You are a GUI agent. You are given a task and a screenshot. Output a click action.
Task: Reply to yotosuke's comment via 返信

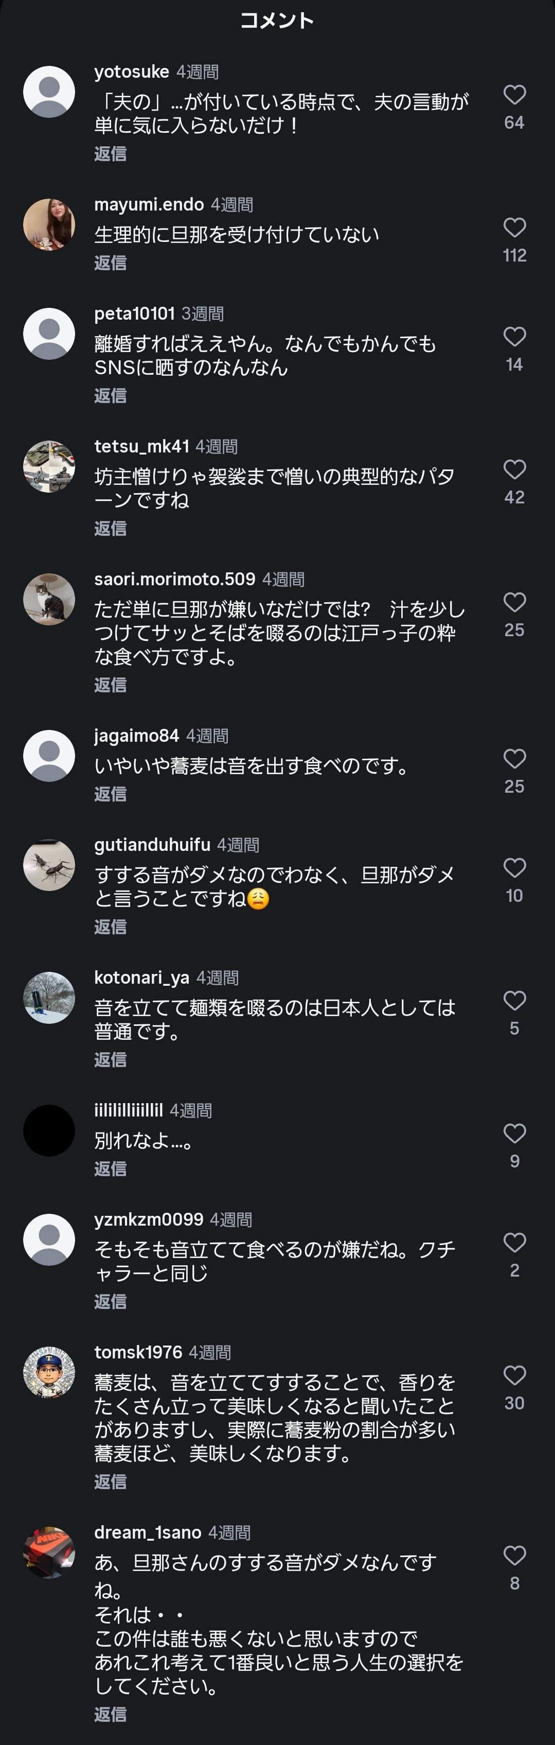pyautogui.click(x=110, y=154)
